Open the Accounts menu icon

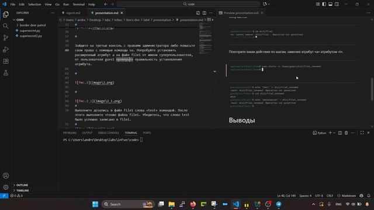[6, 176]
